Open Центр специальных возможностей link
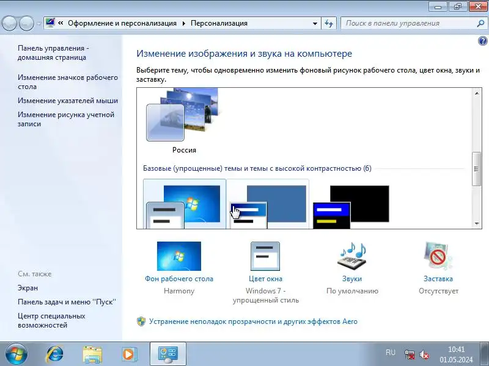This screenshot has height=366, width=489. [51, 320]
